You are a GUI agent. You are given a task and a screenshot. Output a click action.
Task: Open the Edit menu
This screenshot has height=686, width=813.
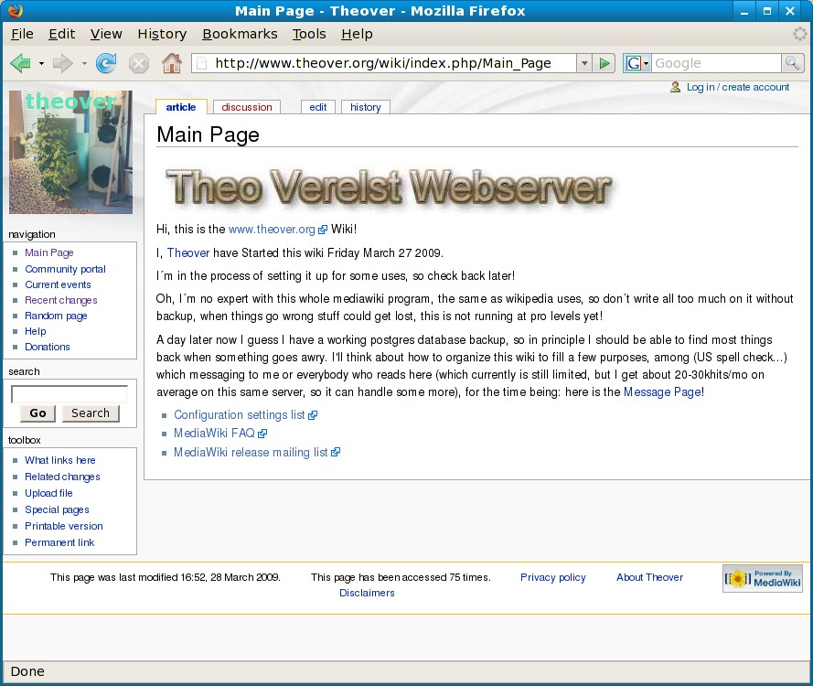pyautogui.click(x=61, y=34)
